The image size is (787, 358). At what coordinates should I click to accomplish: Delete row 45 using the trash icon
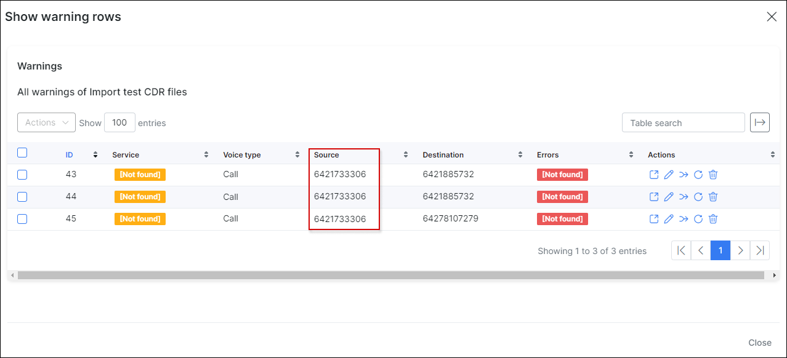tap(713, 219)
